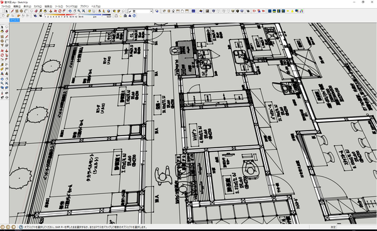The image size is (377, 231).
Task: Toggle X-ray face style button
Action: click(x=213, y=11)
